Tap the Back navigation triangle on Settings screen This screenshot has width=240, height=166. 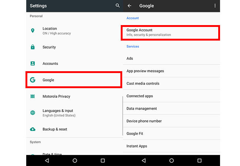pos(47,160)
